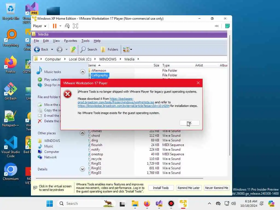Open the Views dropdown in the explorer toolbar
This screenshot has height=210, width=280.
(x=127, y=49)
